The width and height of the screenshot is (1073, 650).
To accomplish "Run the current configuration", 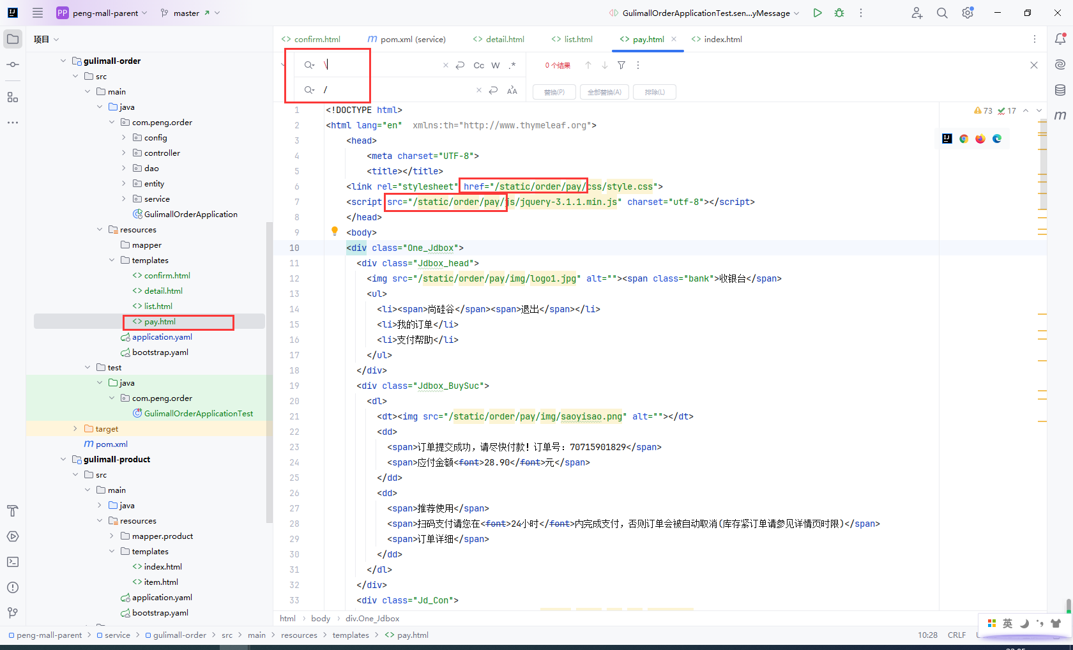I will click(818, 13).
